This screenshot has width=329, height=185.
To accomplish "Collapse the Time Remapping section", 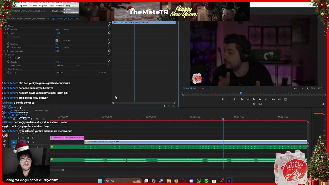I will coord(3,69).
